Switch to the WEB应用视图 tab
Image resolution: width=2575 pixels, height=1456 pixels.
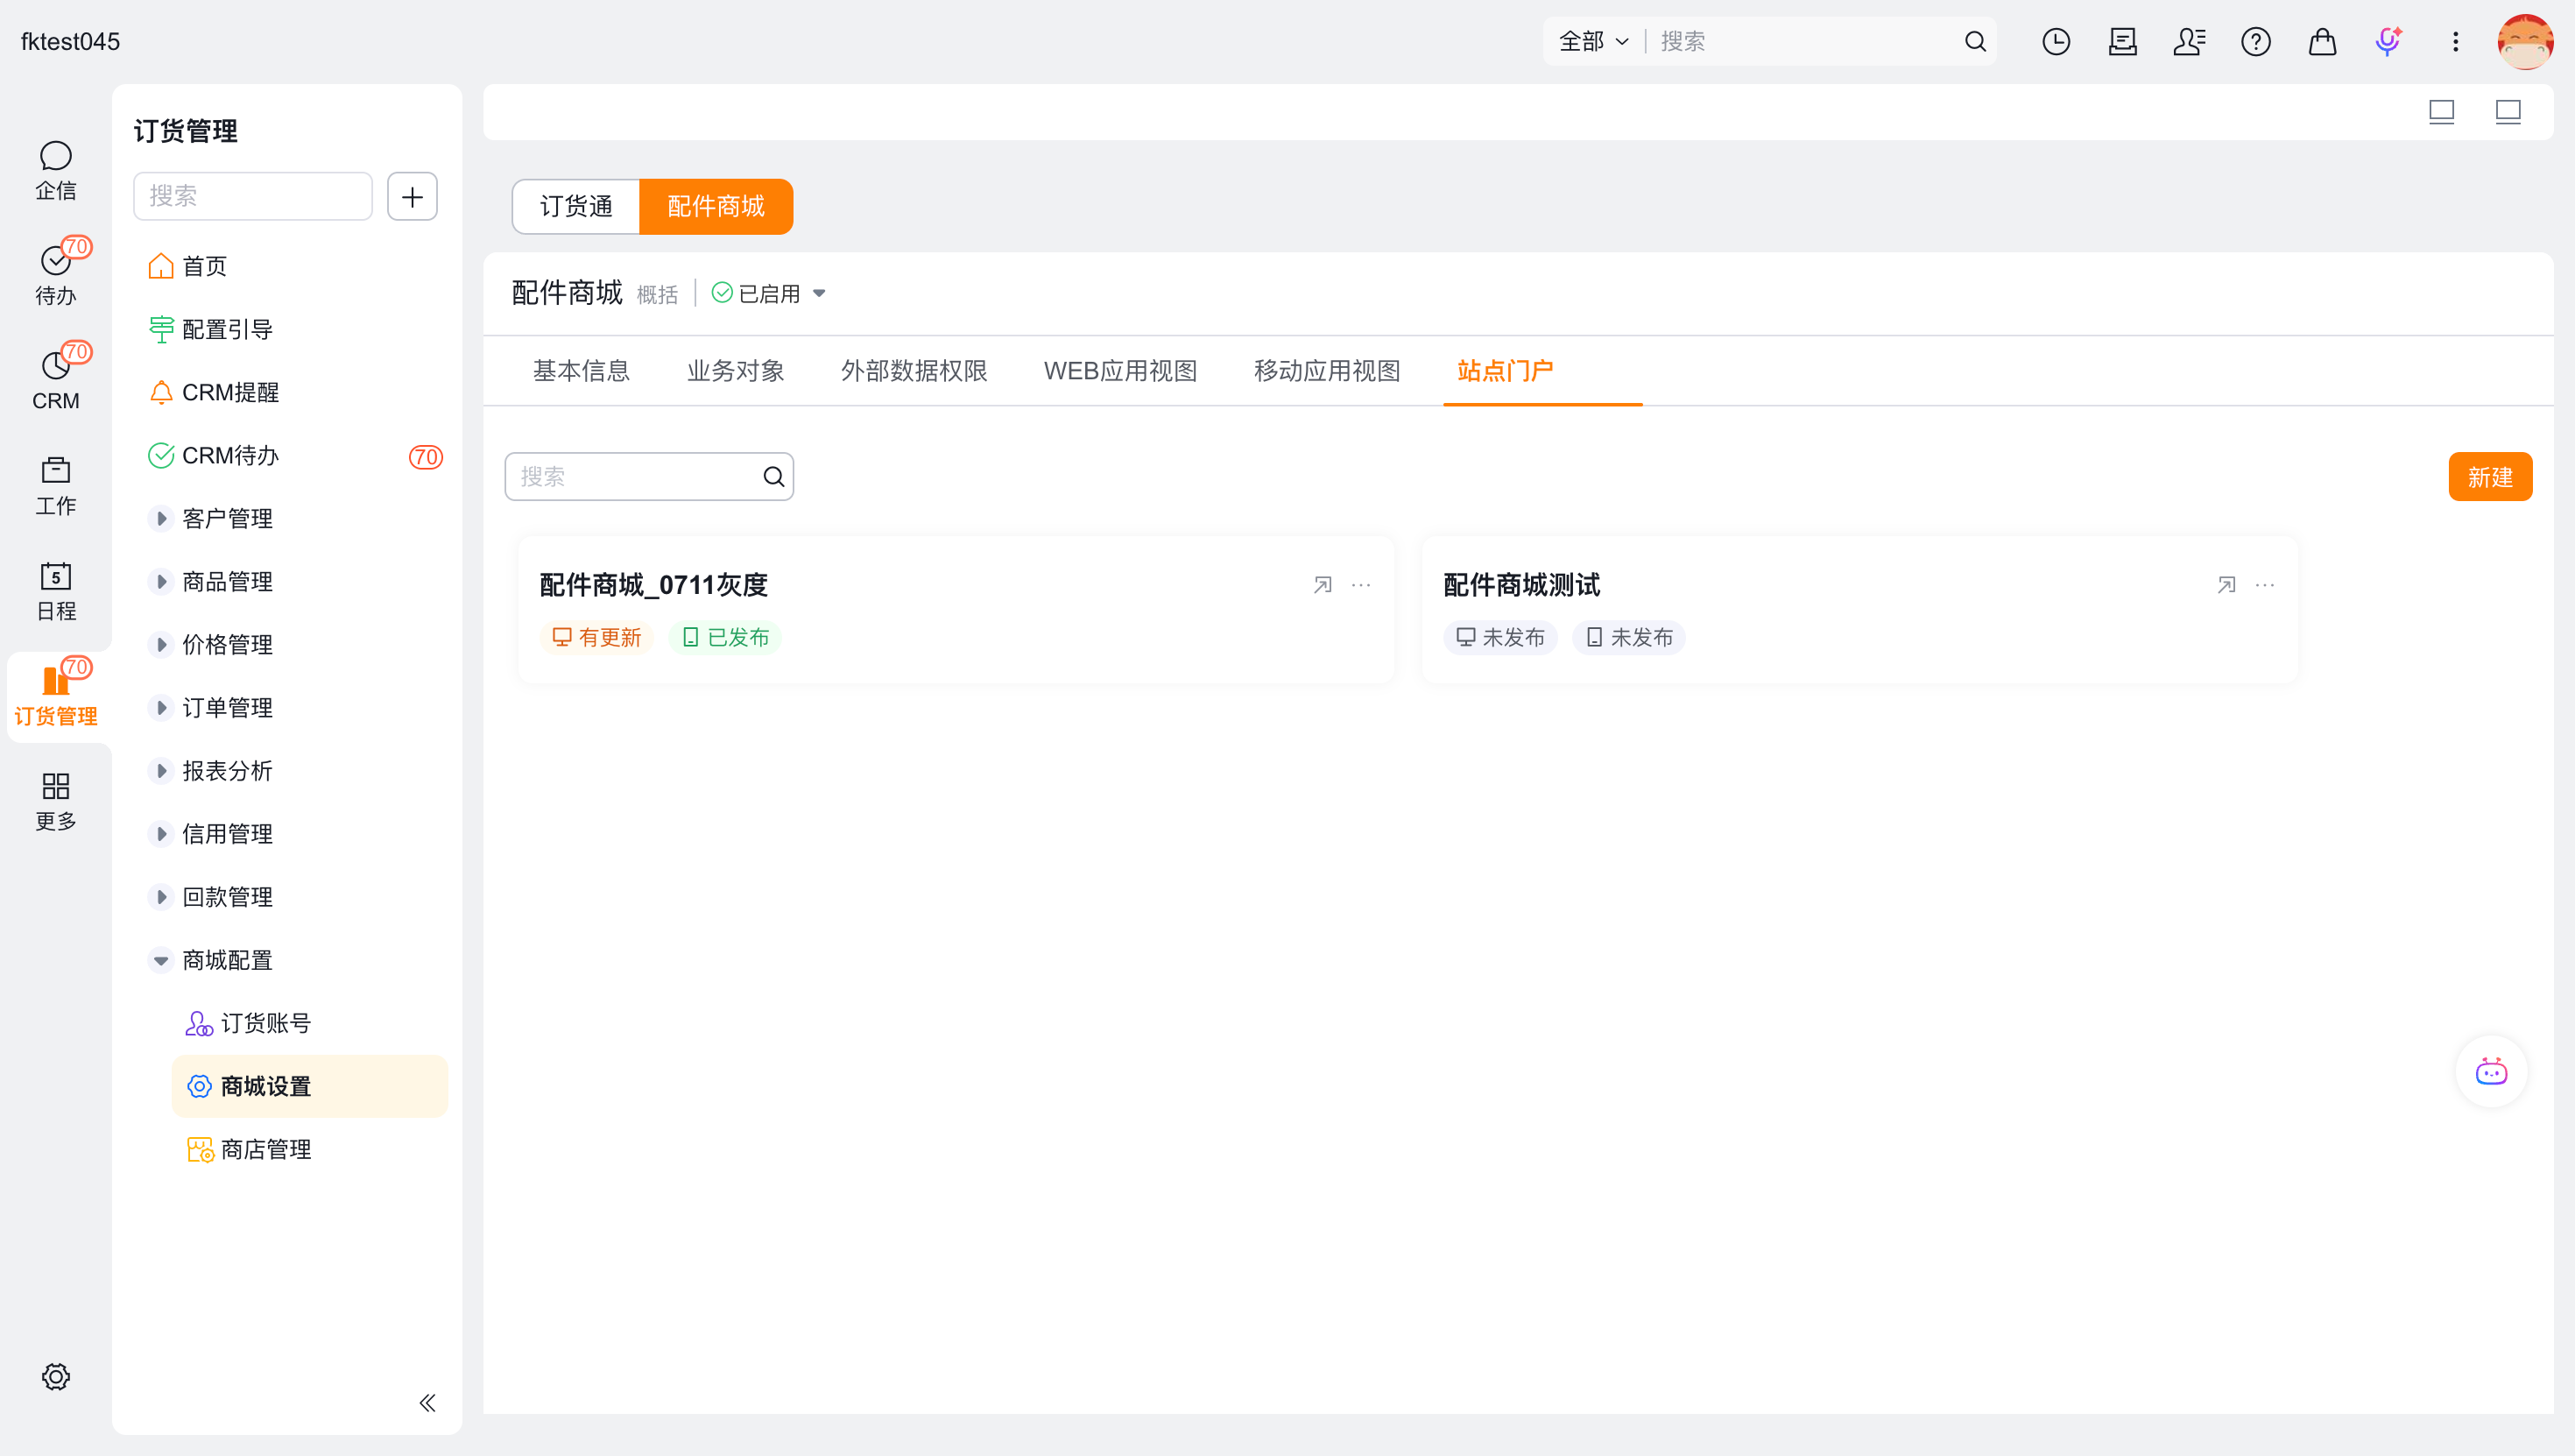point(1120,370)
